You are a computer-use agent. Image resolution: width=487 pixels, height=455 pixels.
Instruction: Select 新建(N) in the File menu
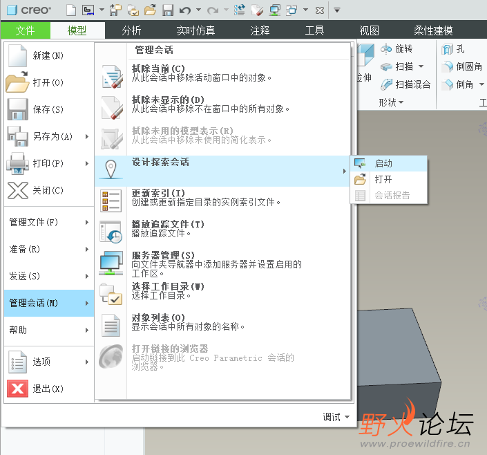click(49, 56)
